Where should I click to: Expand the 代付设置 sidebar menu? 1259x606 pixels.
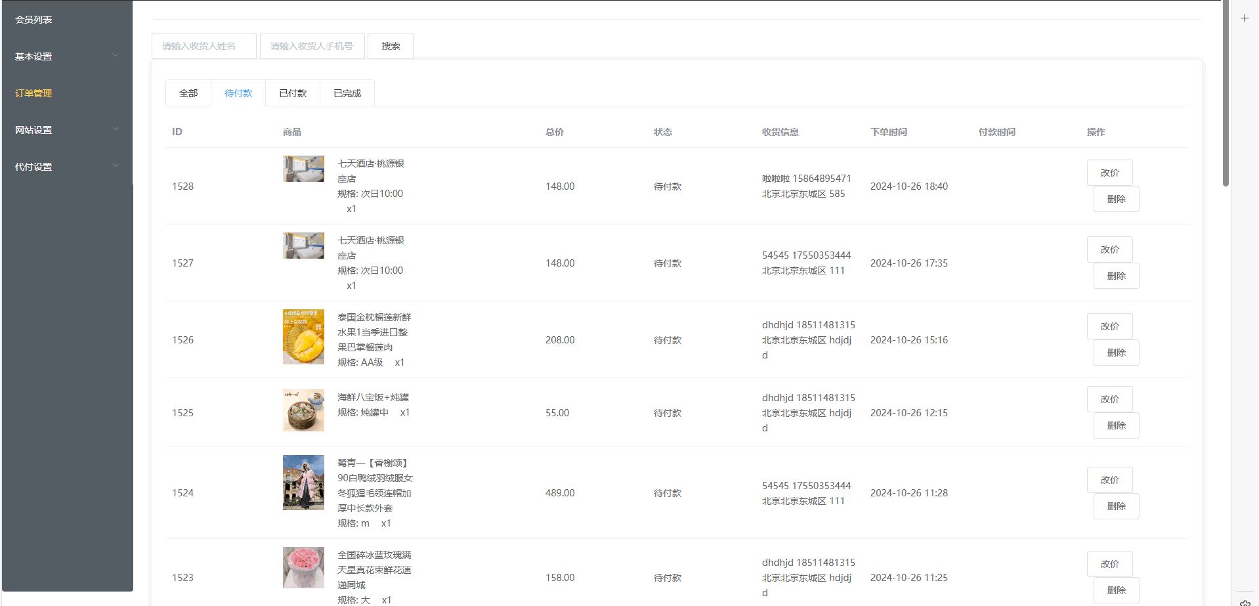coord(66,167)
